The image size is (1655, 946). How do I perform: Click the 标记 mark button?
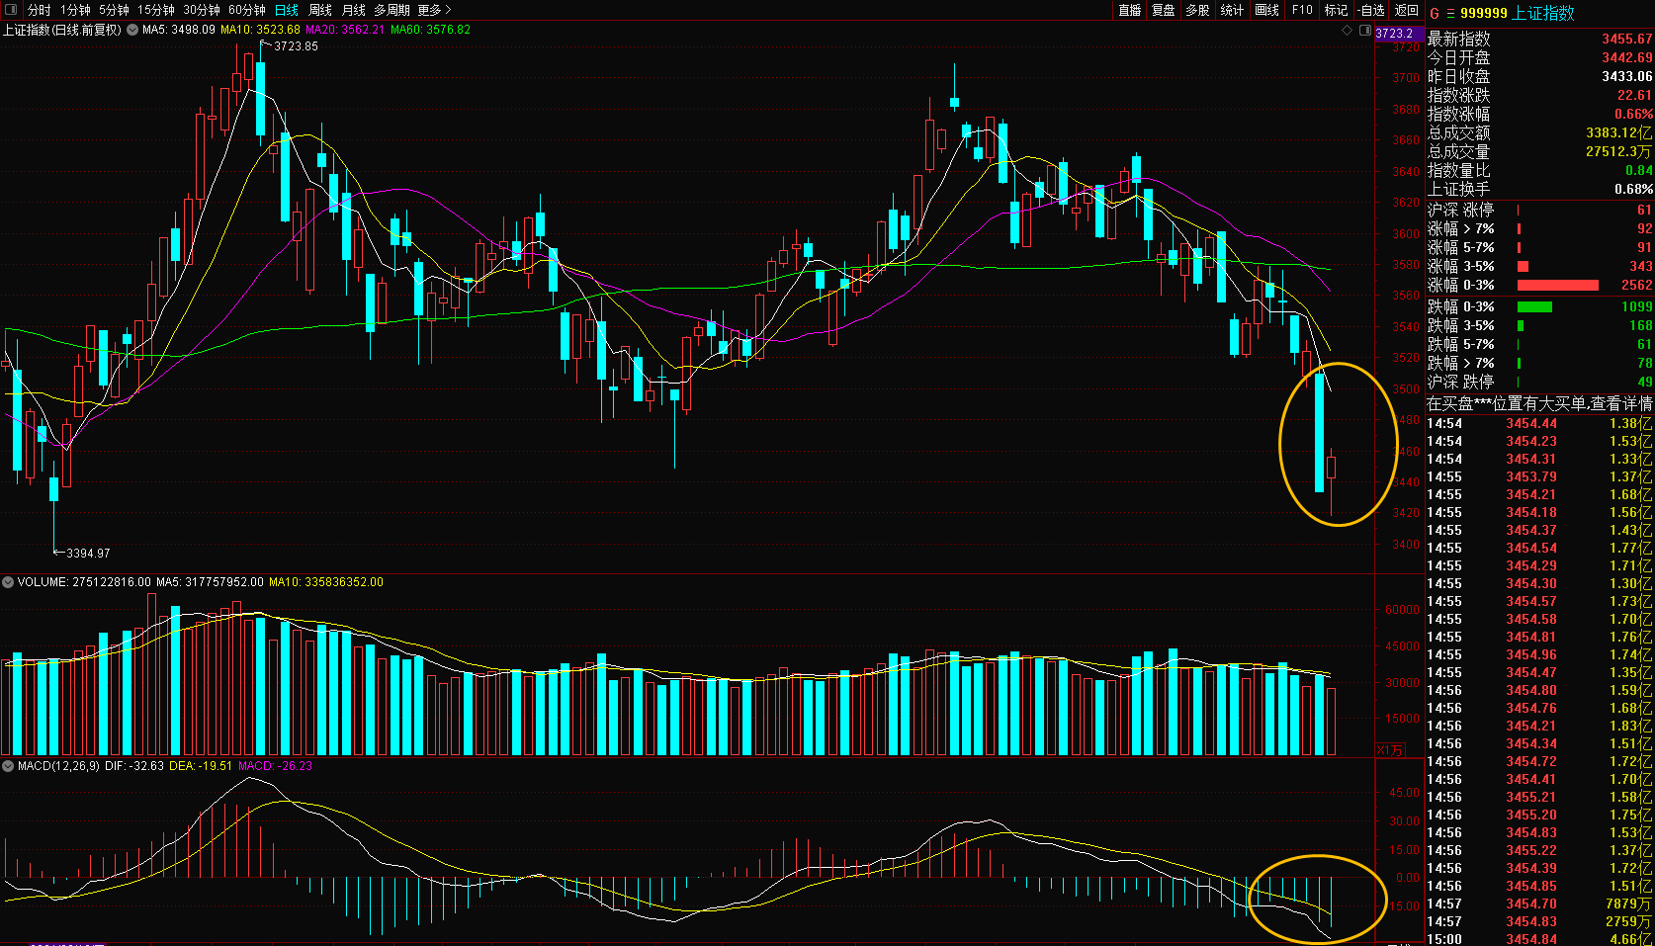pyautogui.click(x=1336, y=10)
